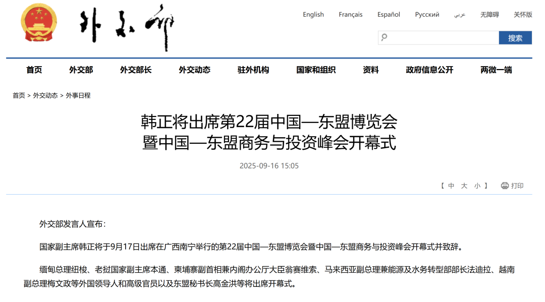Switch language to Русский

pyautogui.click(x=427, y=15)
